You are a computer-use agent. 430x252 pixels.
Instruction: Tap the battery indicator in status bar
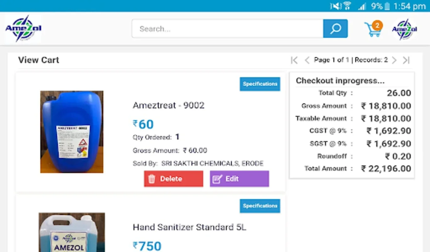(387, 6)
